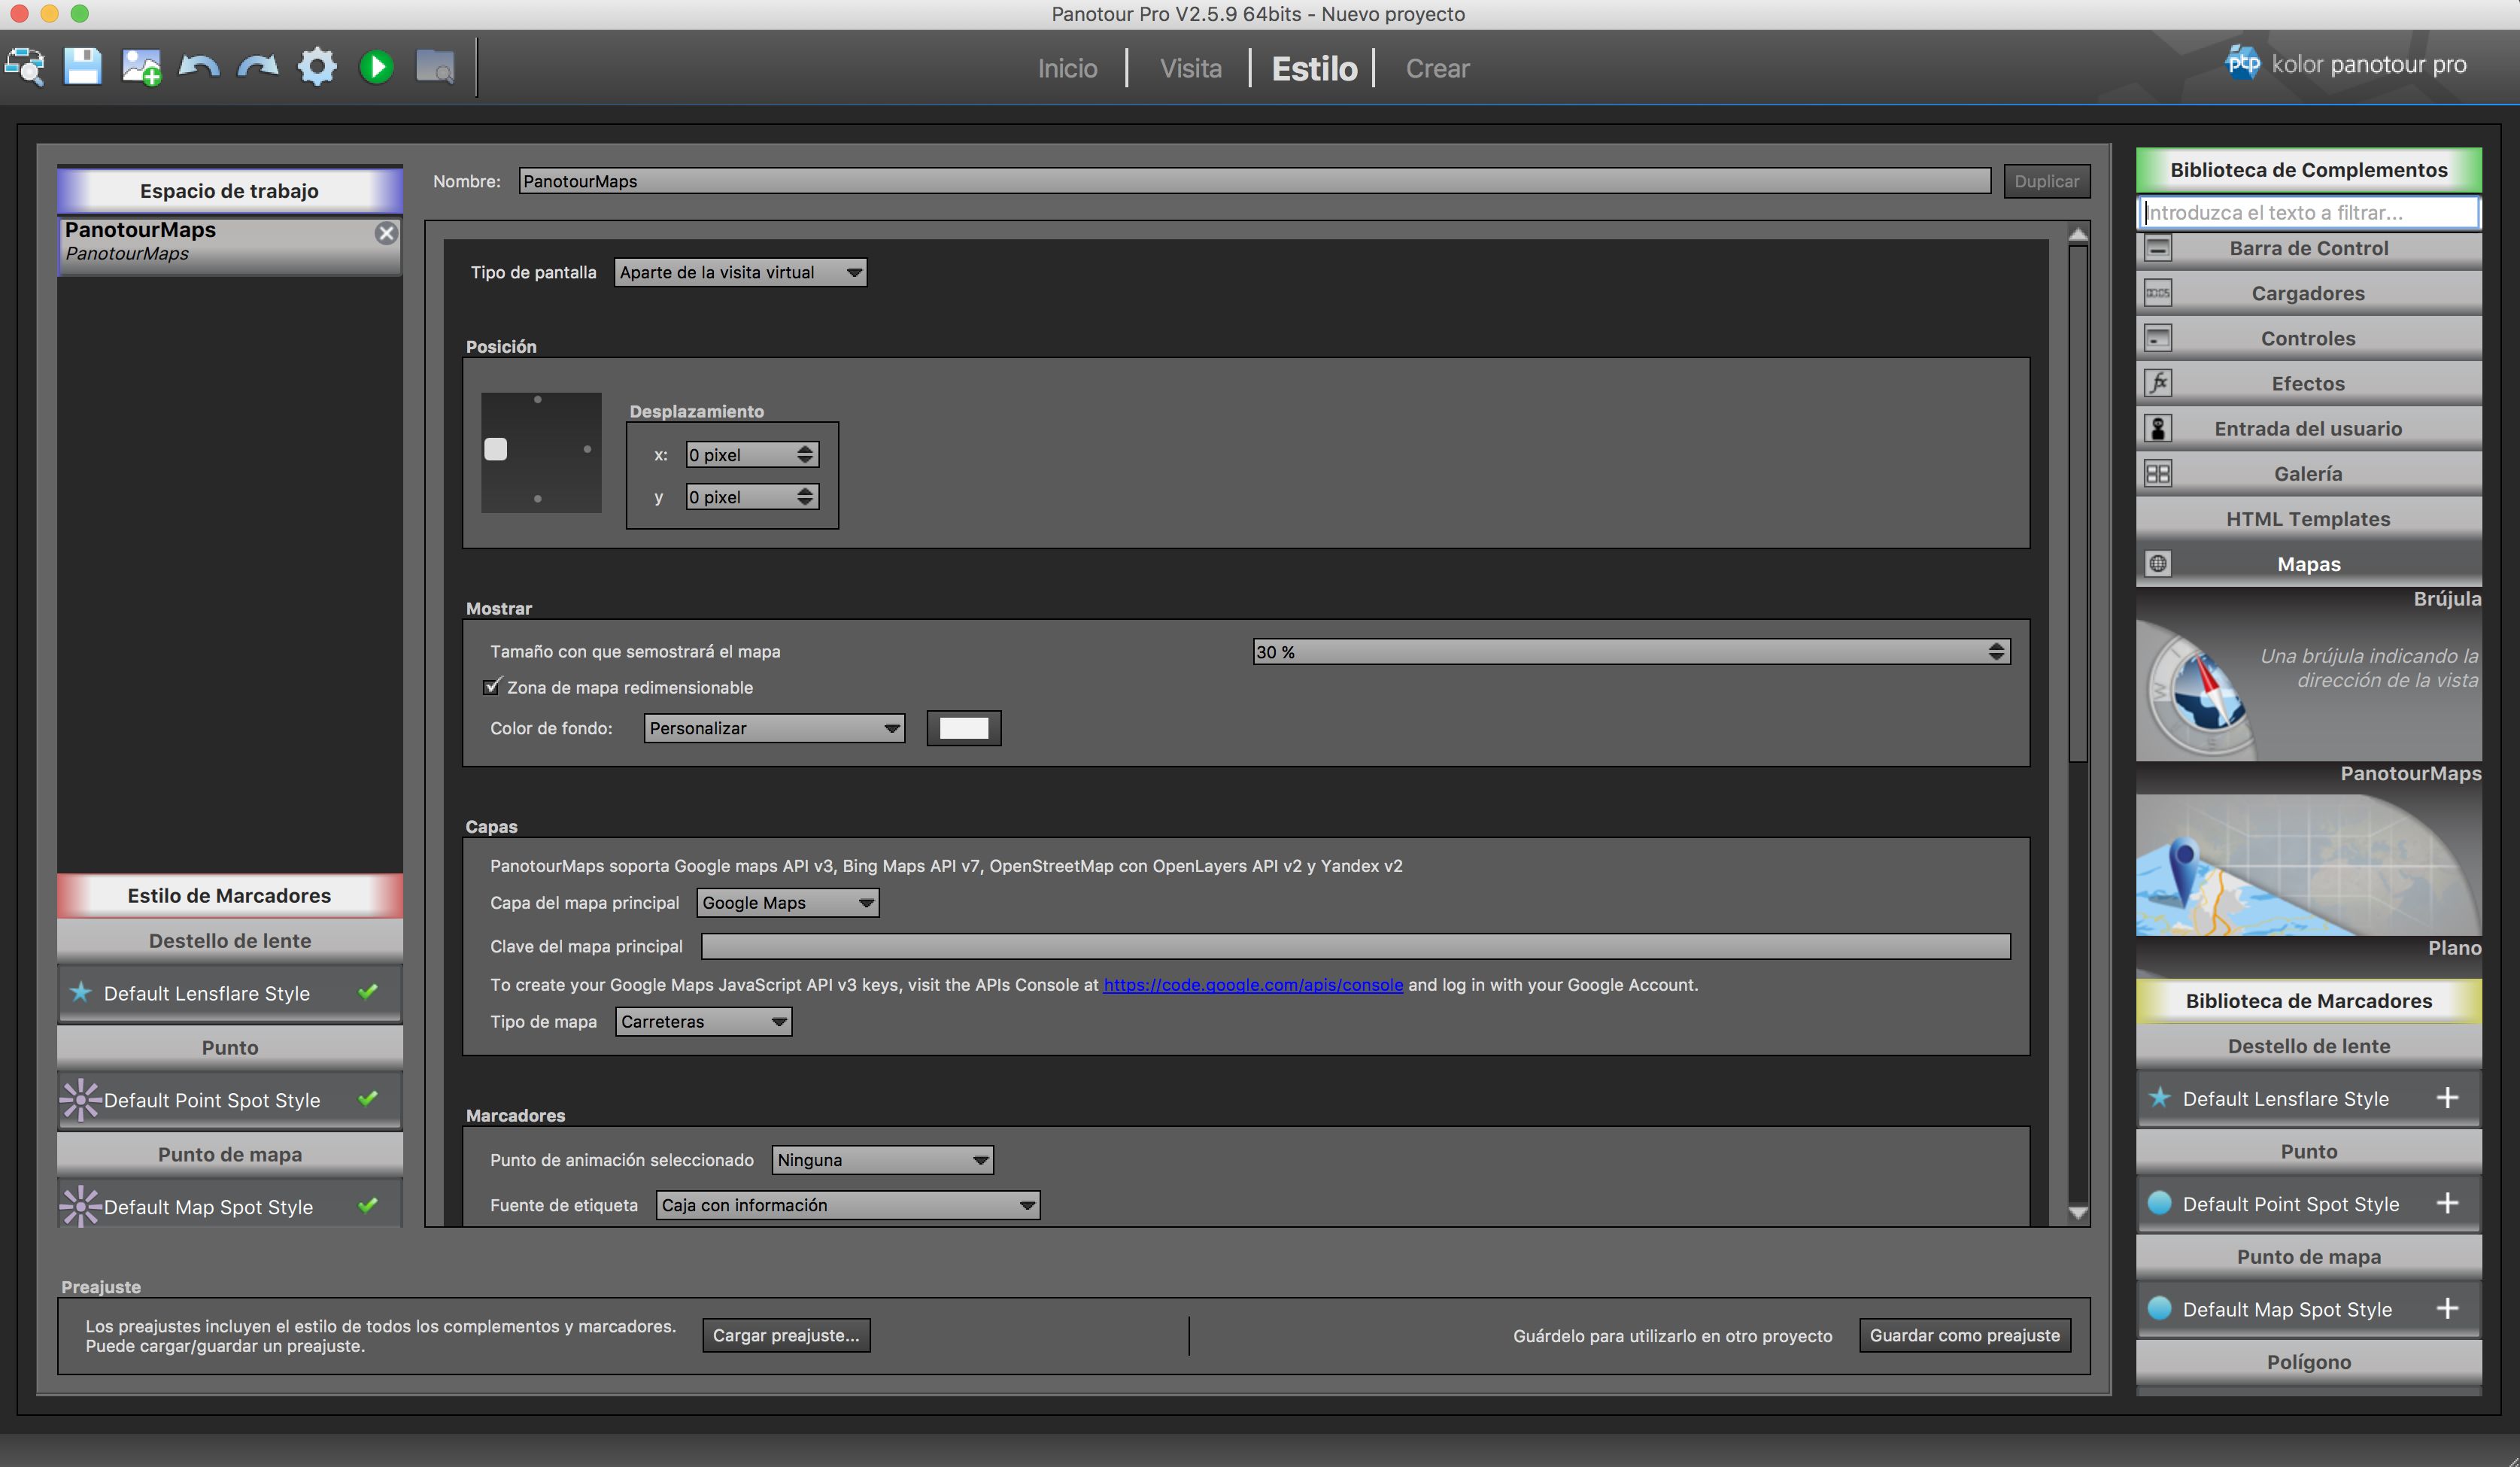Click Default Map Spot Style burst icon in workspace
This screenshot has width=2520, height=1467.
click(x=80, y=1206)
